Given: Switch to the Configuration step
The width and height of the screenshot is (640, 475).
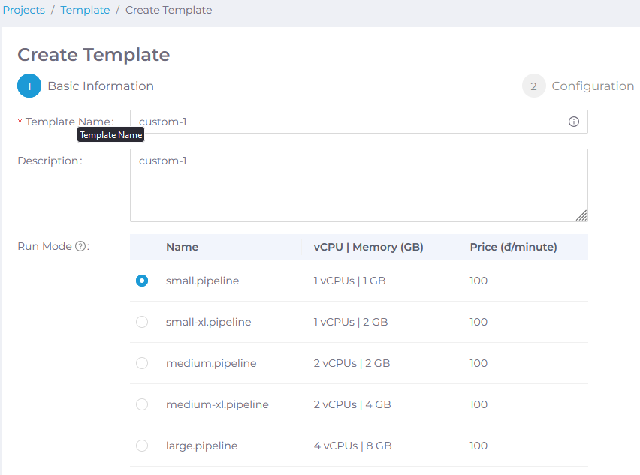Looking at the screenshot, I should click(593, 86).
